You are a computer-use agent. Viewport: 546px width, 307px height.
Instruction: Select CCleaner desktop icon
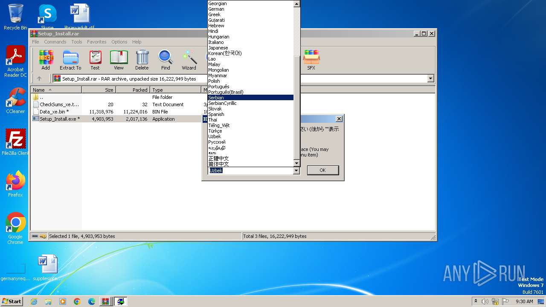tap(15, 101)
